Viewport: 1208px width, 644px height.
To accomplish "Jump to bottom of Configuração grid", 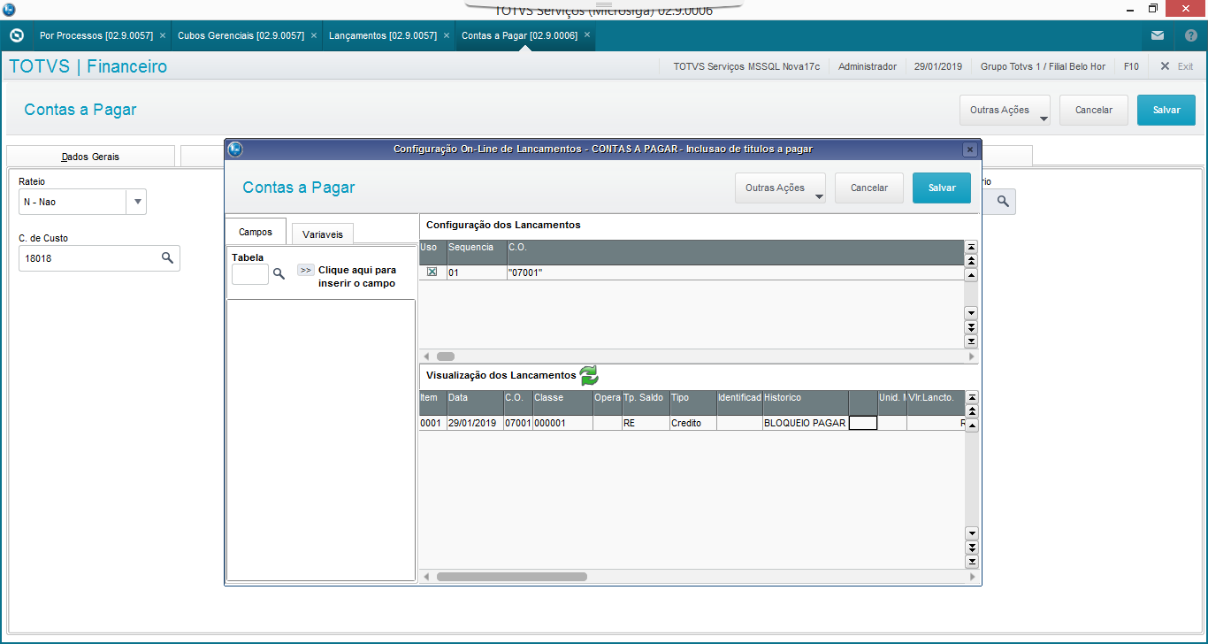I will click(971, 341).
